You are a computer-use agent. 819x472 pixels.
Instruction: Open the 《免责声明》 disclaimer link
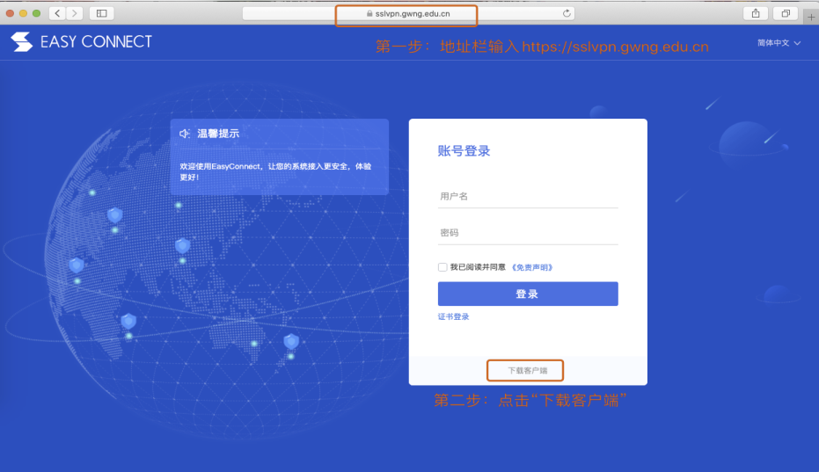click(531, 267)
